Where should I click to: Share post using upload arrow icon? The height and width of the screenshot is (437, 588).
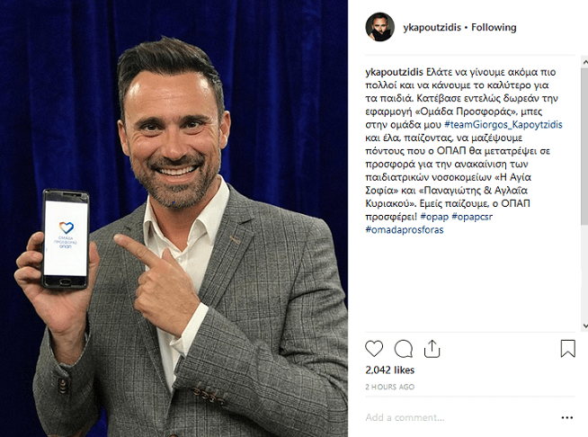tap(432, 349)
